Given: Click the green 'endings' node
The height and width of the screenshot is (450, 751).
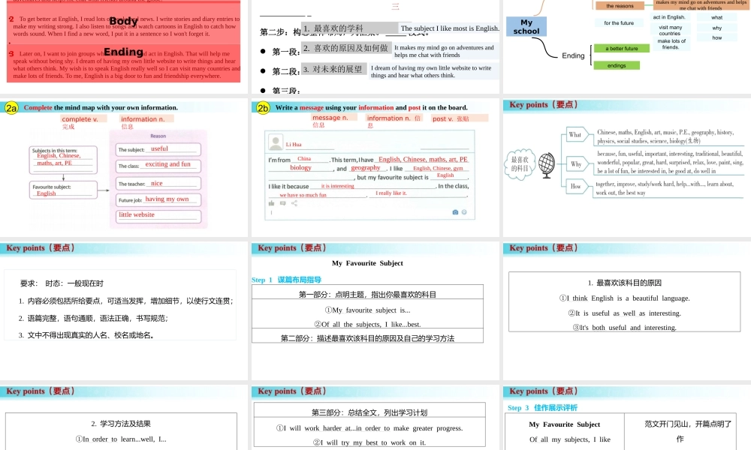Looking at the screenshot, I should (617, 65).
